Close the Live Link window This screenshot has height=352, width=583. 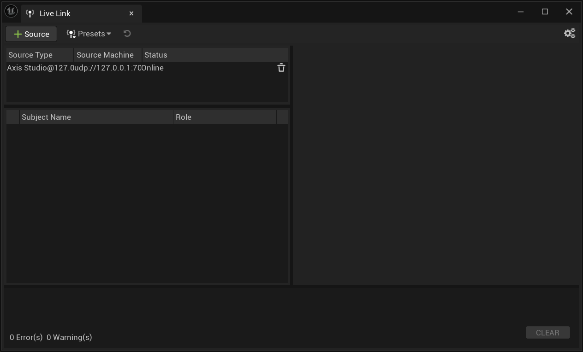point(569,12)
